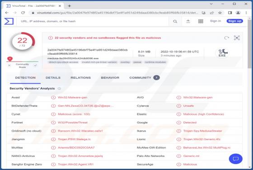Screen dimensions: 253x170
Task: Switch to the DETAILS tab
Action: (53, 78)
